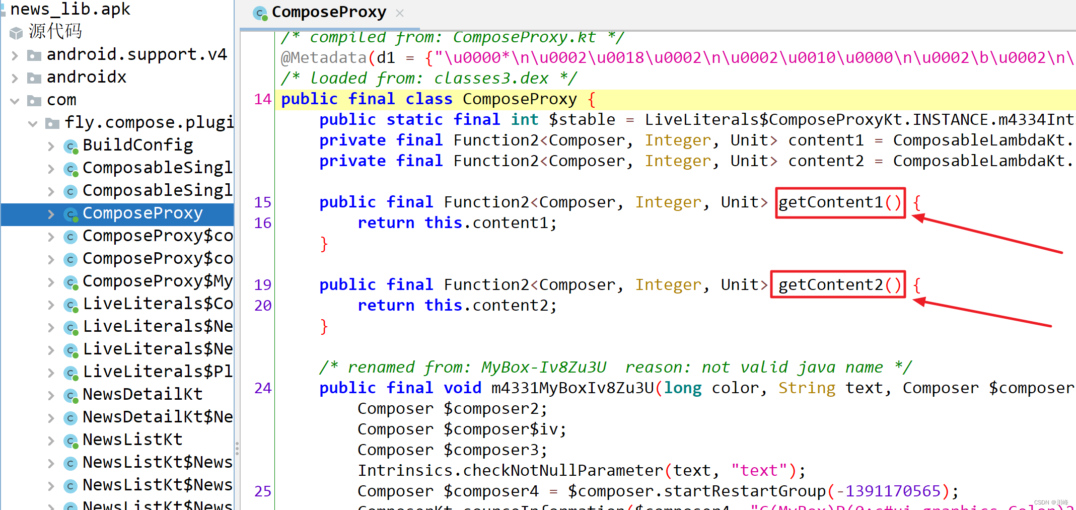This screenshot has height=510, width=1076.
Task: Click the source code package icon
Action: pos(16,33)
